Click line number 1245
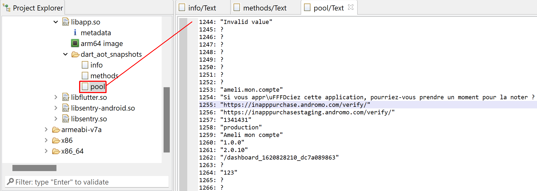The height and width of the screenshot is (191, 537). click(x=208, y=29)
